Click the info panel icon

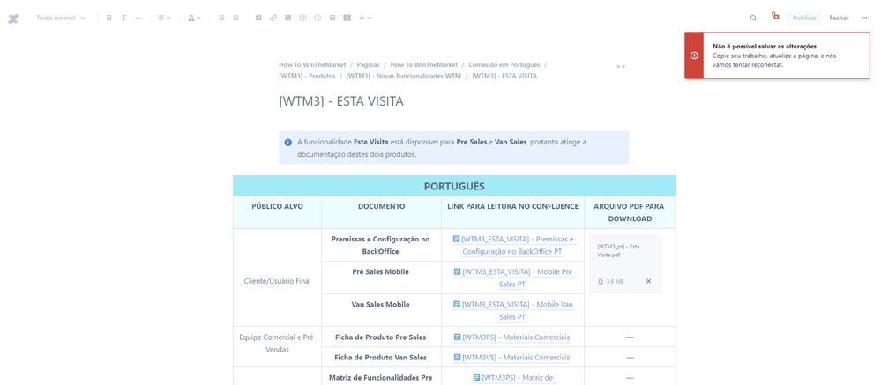pos(287,142)
